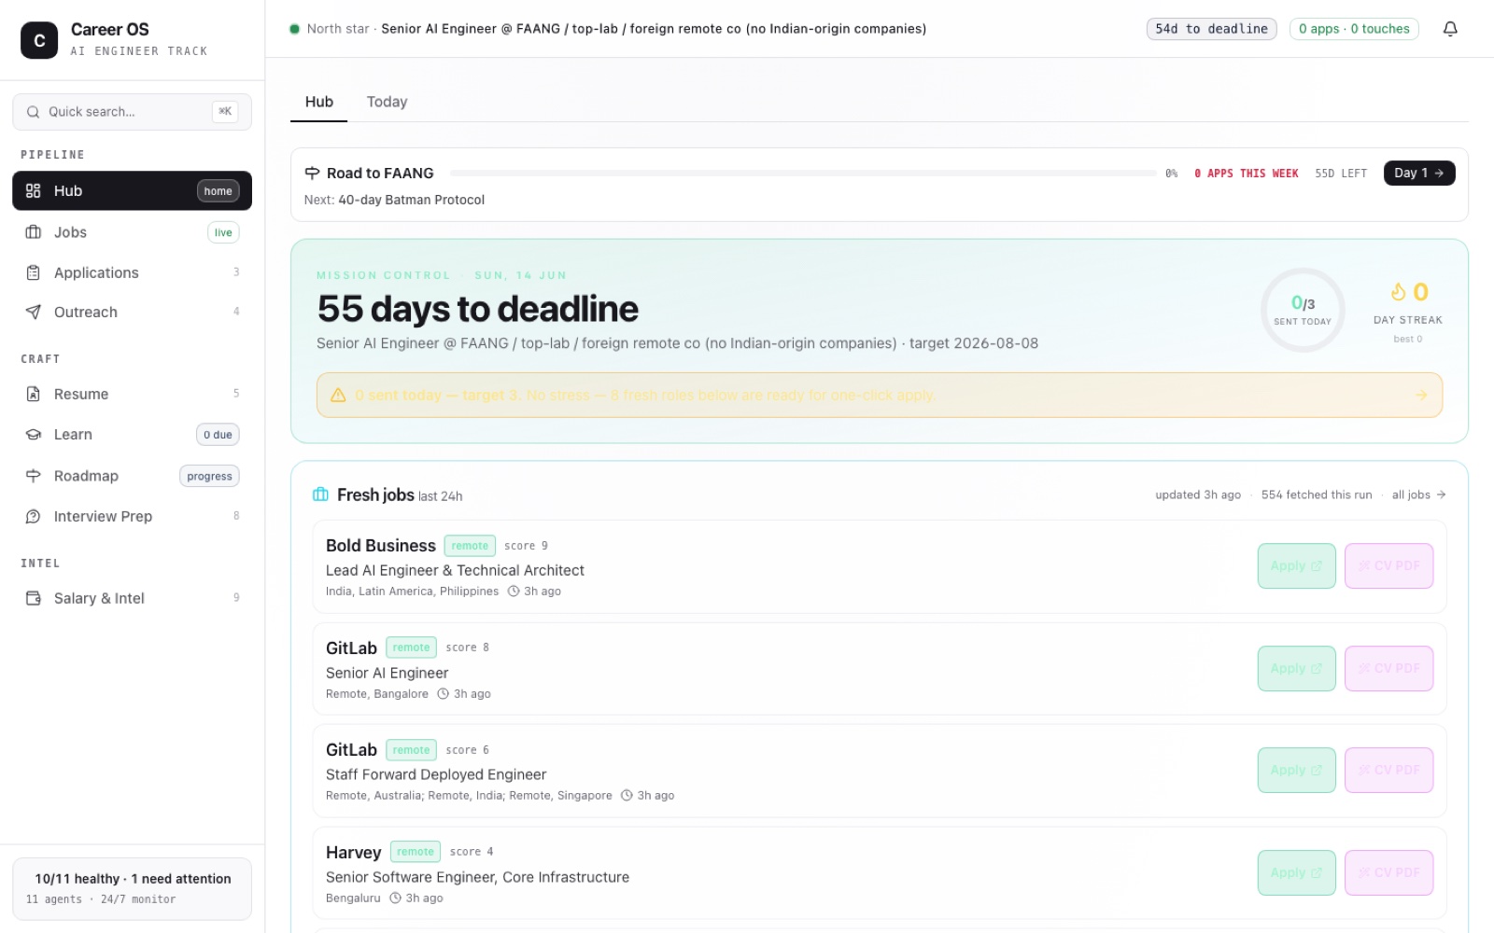This screenshot has height=933, width=1494.
Task: Switch to the Today tab
Action: click(x=387, y=102)
